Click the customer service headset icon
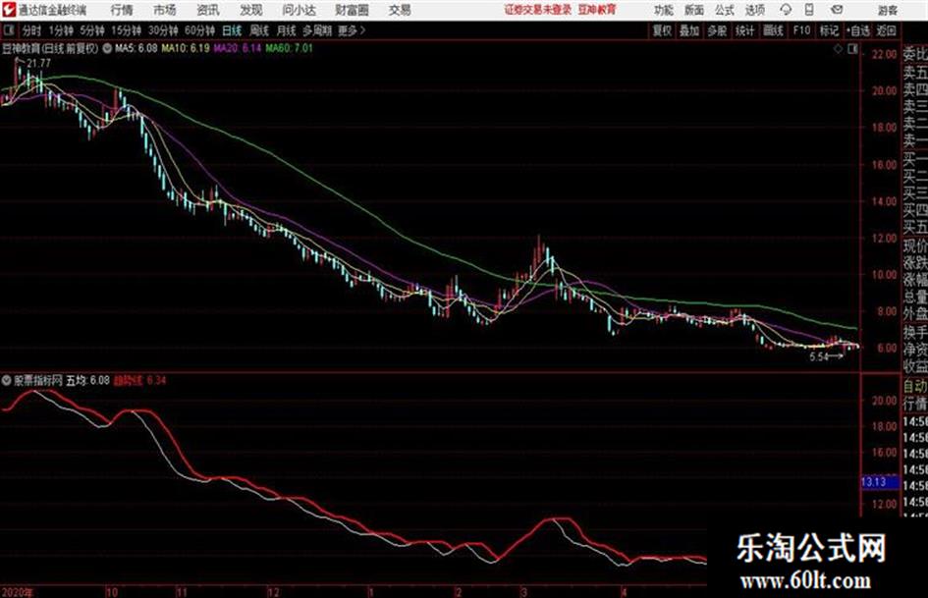The image size is (928, 598). click(x=786, y=10)
